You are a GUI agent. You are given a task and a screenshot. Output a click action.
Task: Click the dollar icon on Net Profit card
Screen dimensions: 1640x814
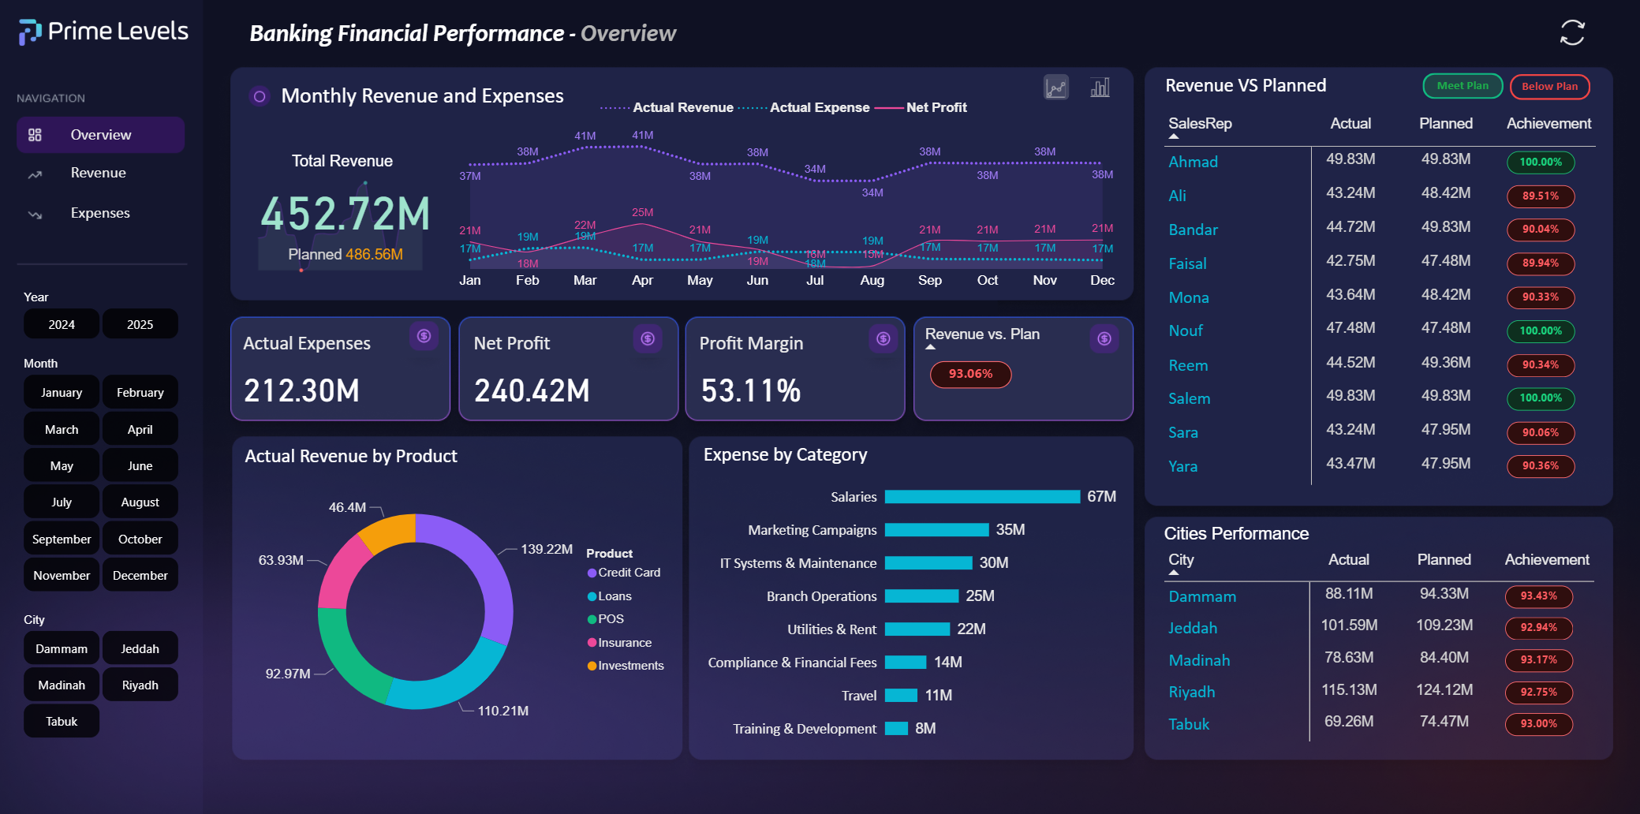648,338
